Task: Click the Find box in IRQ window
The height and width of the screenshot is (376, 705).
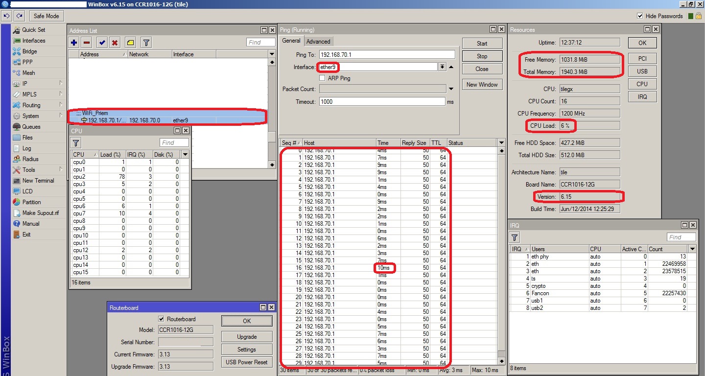Action: (681, 237)
